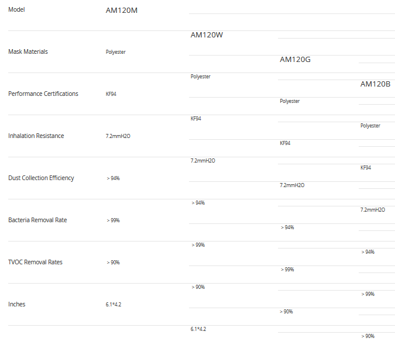Click Polyester text directly under AM120B

tap(370, 126)
